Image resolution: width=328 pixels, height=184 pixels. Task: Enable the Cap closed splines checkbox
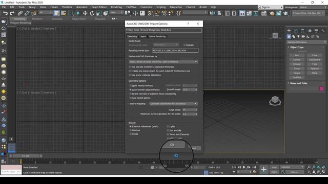click(131, 98)
